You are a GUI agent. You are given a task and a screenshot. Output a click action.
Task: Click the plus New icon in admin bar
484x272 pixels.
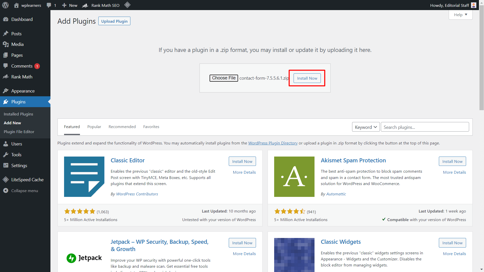[x=64, y=5]
